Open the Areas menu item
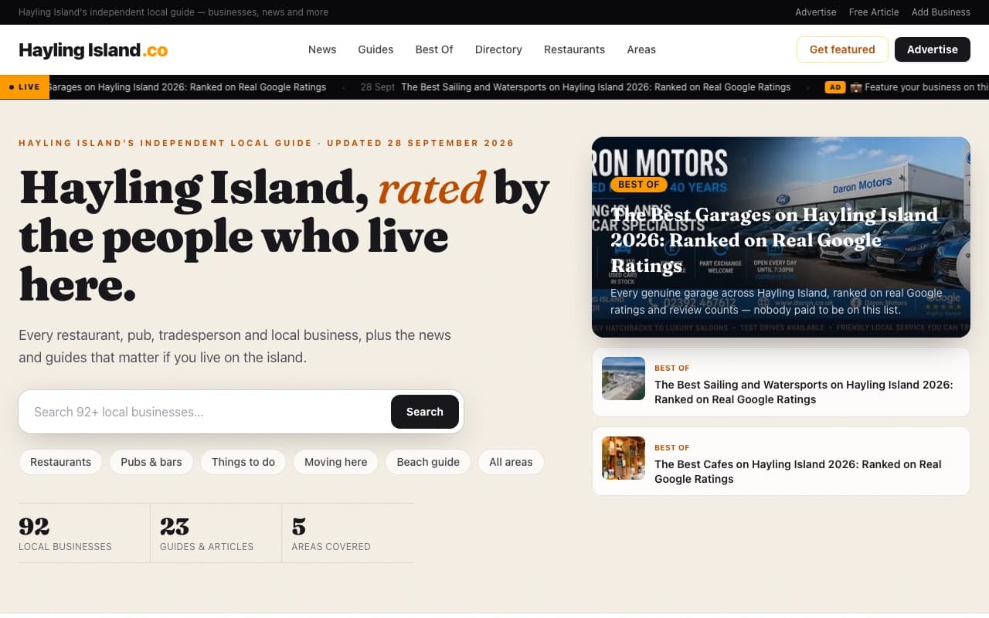This screenshot has height=618, width=989. [641, 49]
